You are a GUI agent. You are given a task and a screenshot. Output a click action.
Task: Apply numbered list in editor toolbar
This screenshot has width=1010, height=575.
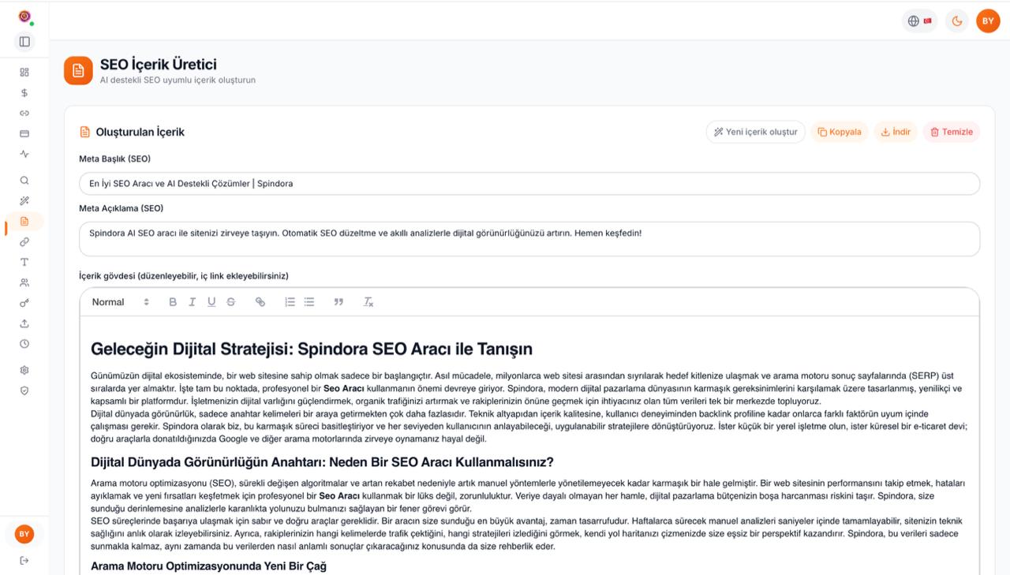point(290,302)
